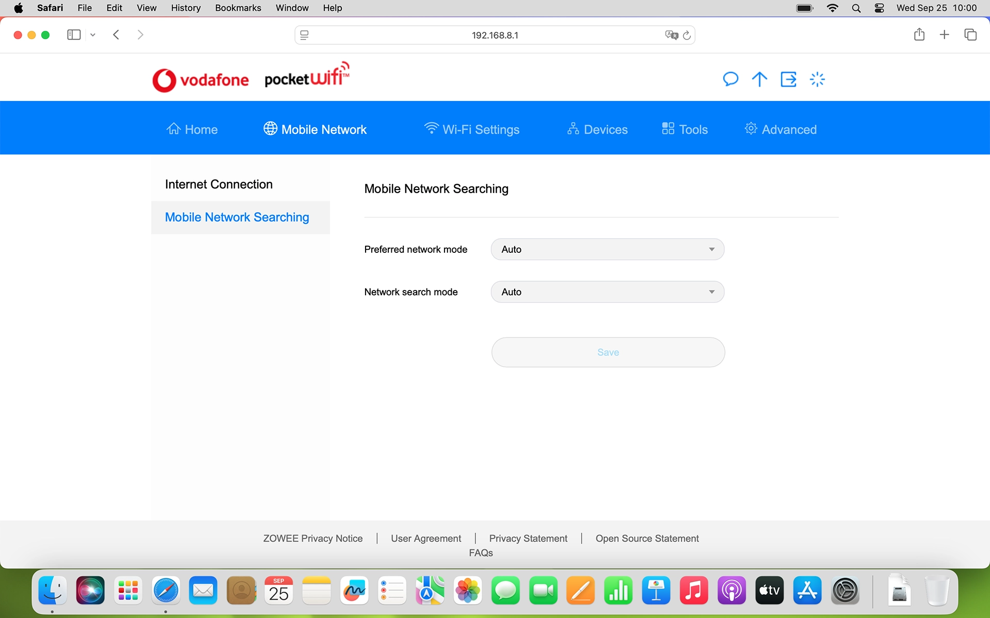Open the Preferred network mode dropdown
This screenshot has height=618, width=990.
coord(607,249)
